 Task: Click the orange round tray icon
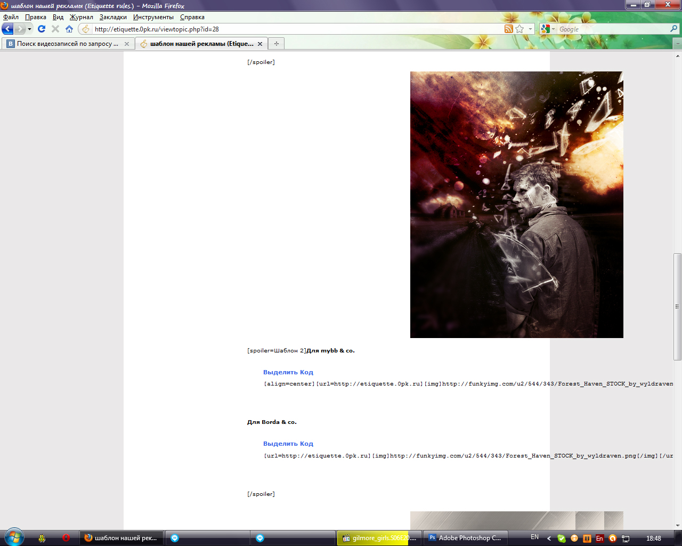[x=574, y=539]
